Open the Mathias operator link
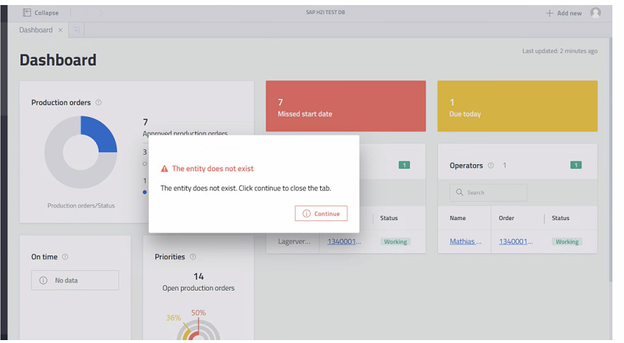 [465, 241]
